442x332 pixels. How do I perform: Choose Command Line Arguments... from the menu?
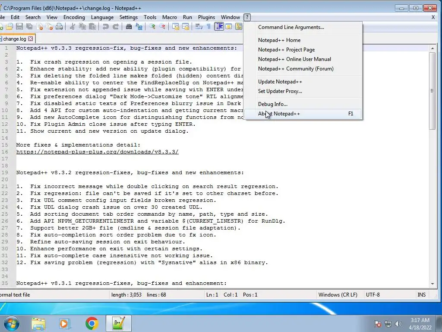(x=303, y=27)
